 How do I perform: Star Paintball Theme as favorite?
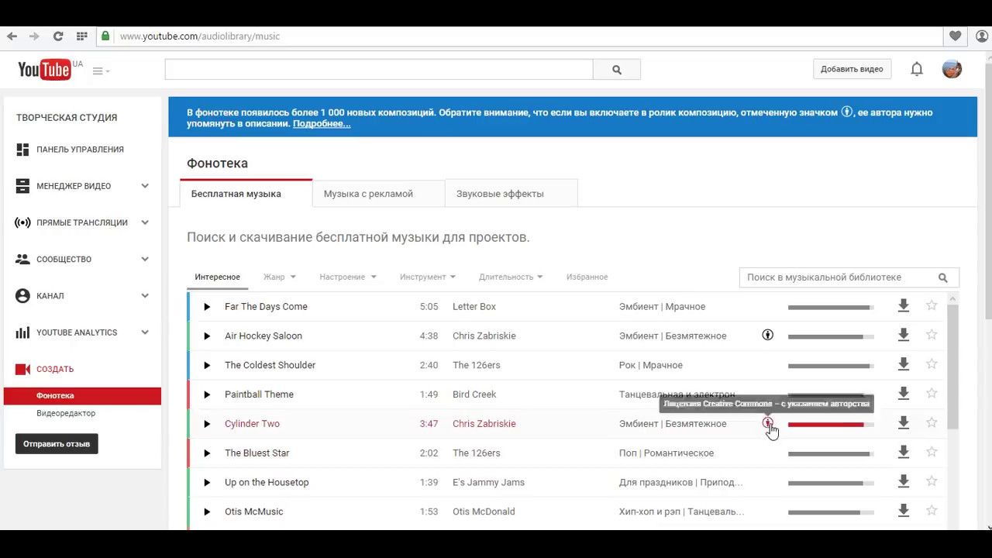tap(932, 394)
